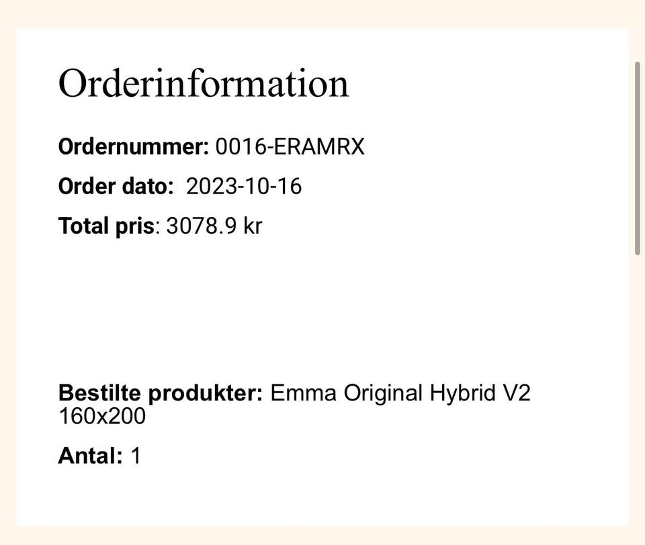Click the price amount 3078.9
The image size is (645, 545).
point(202,226)
